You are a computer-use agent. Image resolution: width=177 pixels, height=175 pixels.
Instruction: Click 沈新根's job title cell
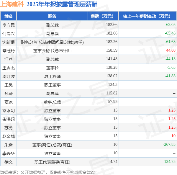[52, 42]
